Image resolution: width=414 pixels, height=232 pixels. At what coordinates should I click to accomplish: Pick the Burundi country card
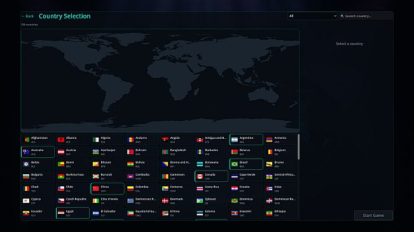tap(107, 176)
